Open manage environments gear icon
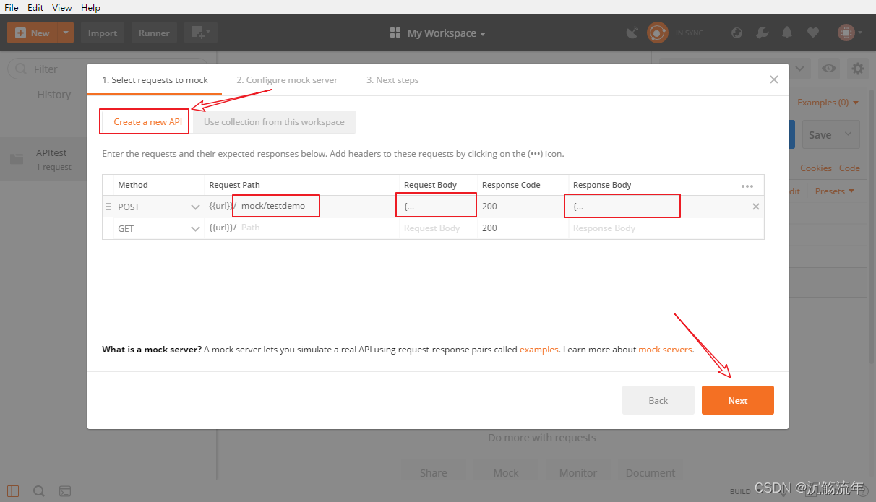Screen dimensions: 876x502 (858, 69)
